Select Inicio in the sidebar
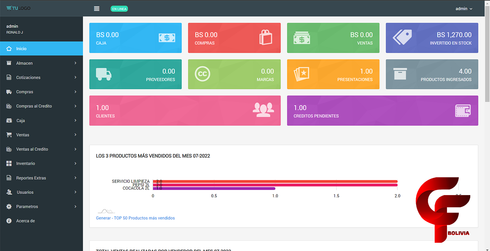Screen dimensions: 490x251 [22, 49]
